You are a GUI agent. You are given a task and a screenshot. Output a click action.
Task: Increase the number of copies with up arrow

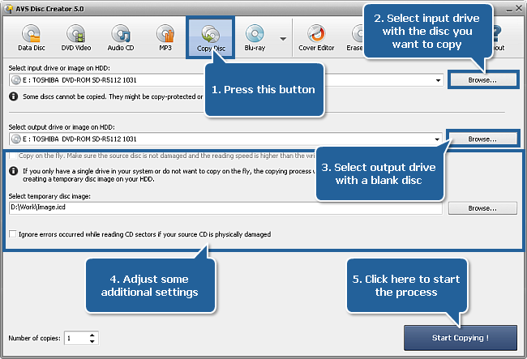92,335
